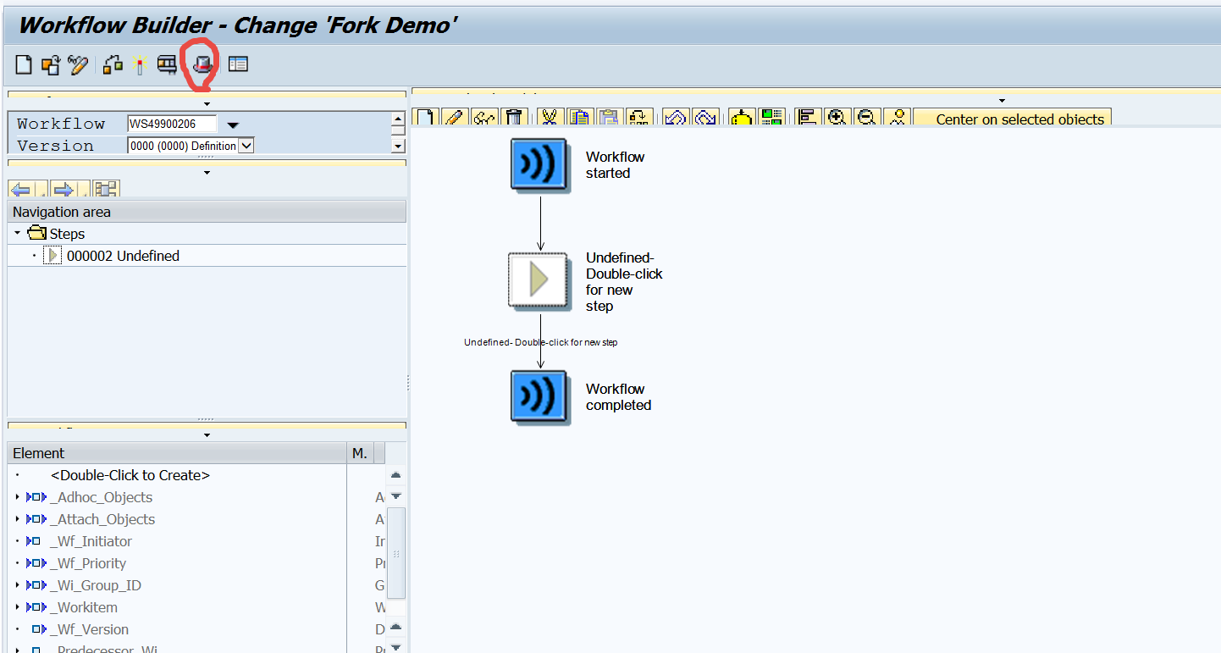Delete selection with the trash can icon

(x=513, y=118)
